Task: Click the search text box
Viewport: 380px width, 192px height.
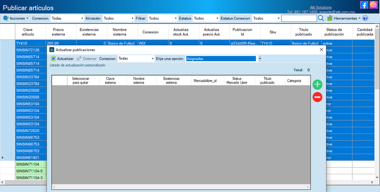Action: [x=299, y=18]
